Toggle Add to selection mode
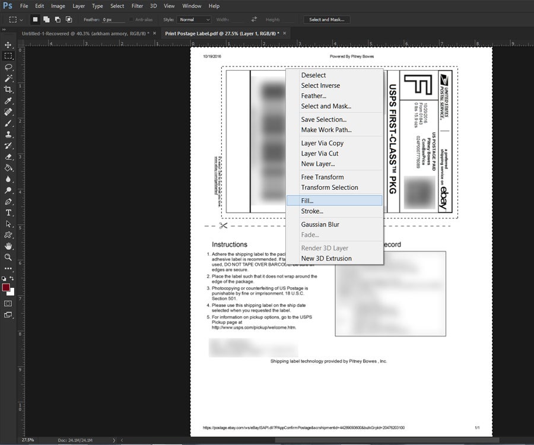Screen dimensions: 534x445 (x=47, y=19)
